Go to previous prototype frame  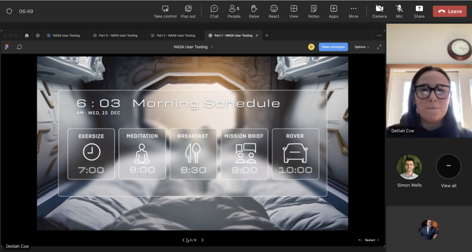click(183, 240)
